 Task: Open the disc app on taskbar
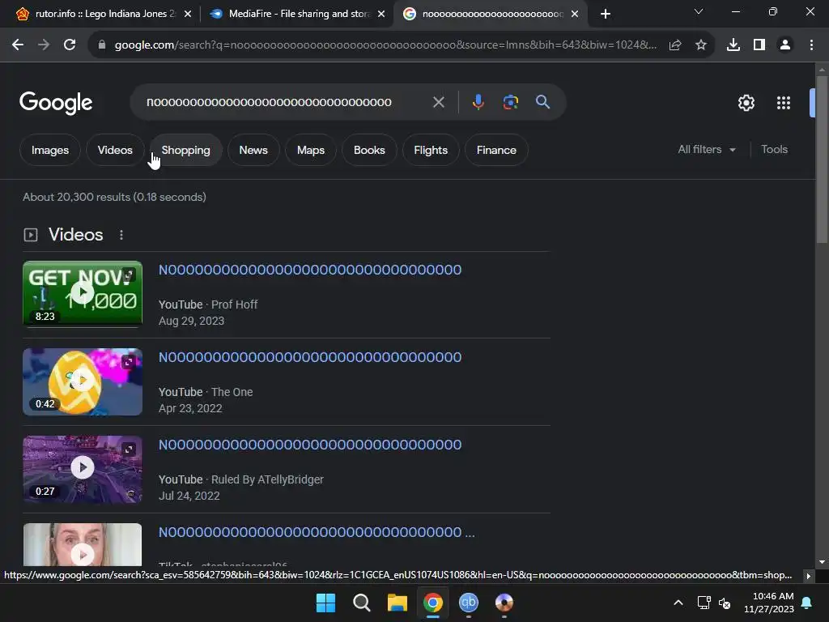pyautogui.click(x=504, y=603)
